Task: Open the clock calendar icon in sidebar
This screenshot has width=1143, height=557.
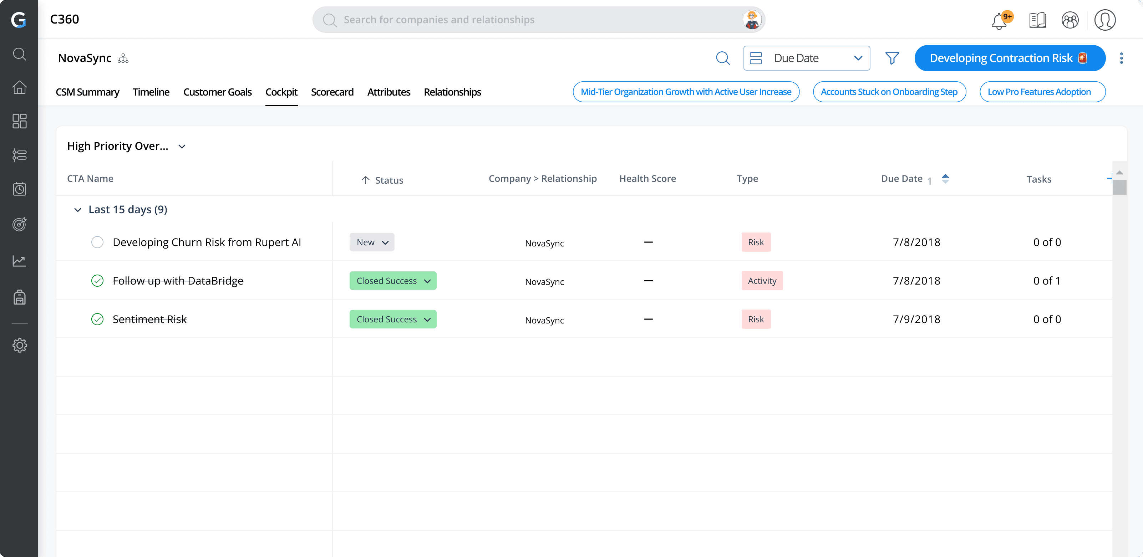Action: (20, 189)
